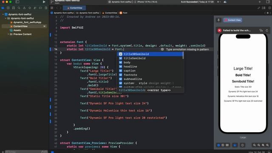Choose the iPhone 14 Pro run destination

[146, 2]
